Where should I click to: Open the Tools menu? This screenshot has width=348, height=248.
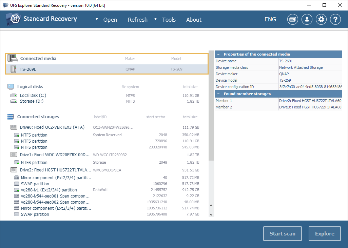(169, 20)
